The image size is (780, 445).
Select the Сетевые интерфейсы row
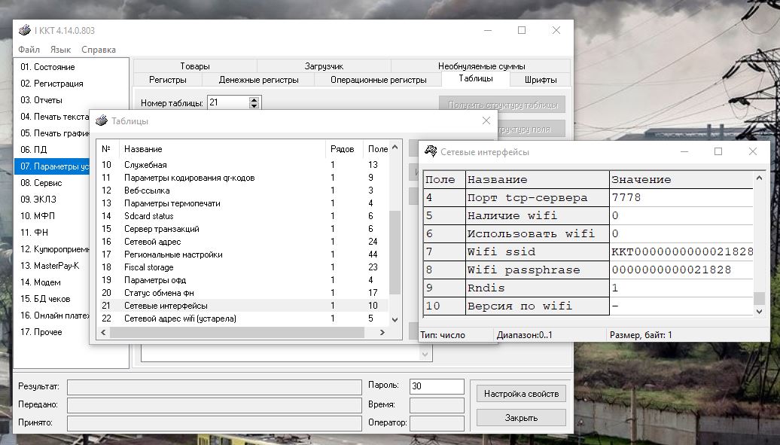(242, 306)
